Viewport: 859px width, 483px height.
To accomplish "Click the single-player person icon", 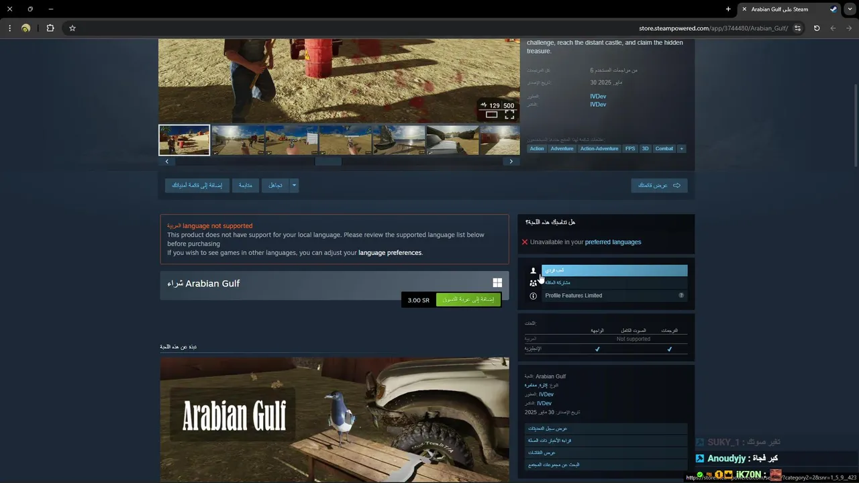I will pos(534,271).
